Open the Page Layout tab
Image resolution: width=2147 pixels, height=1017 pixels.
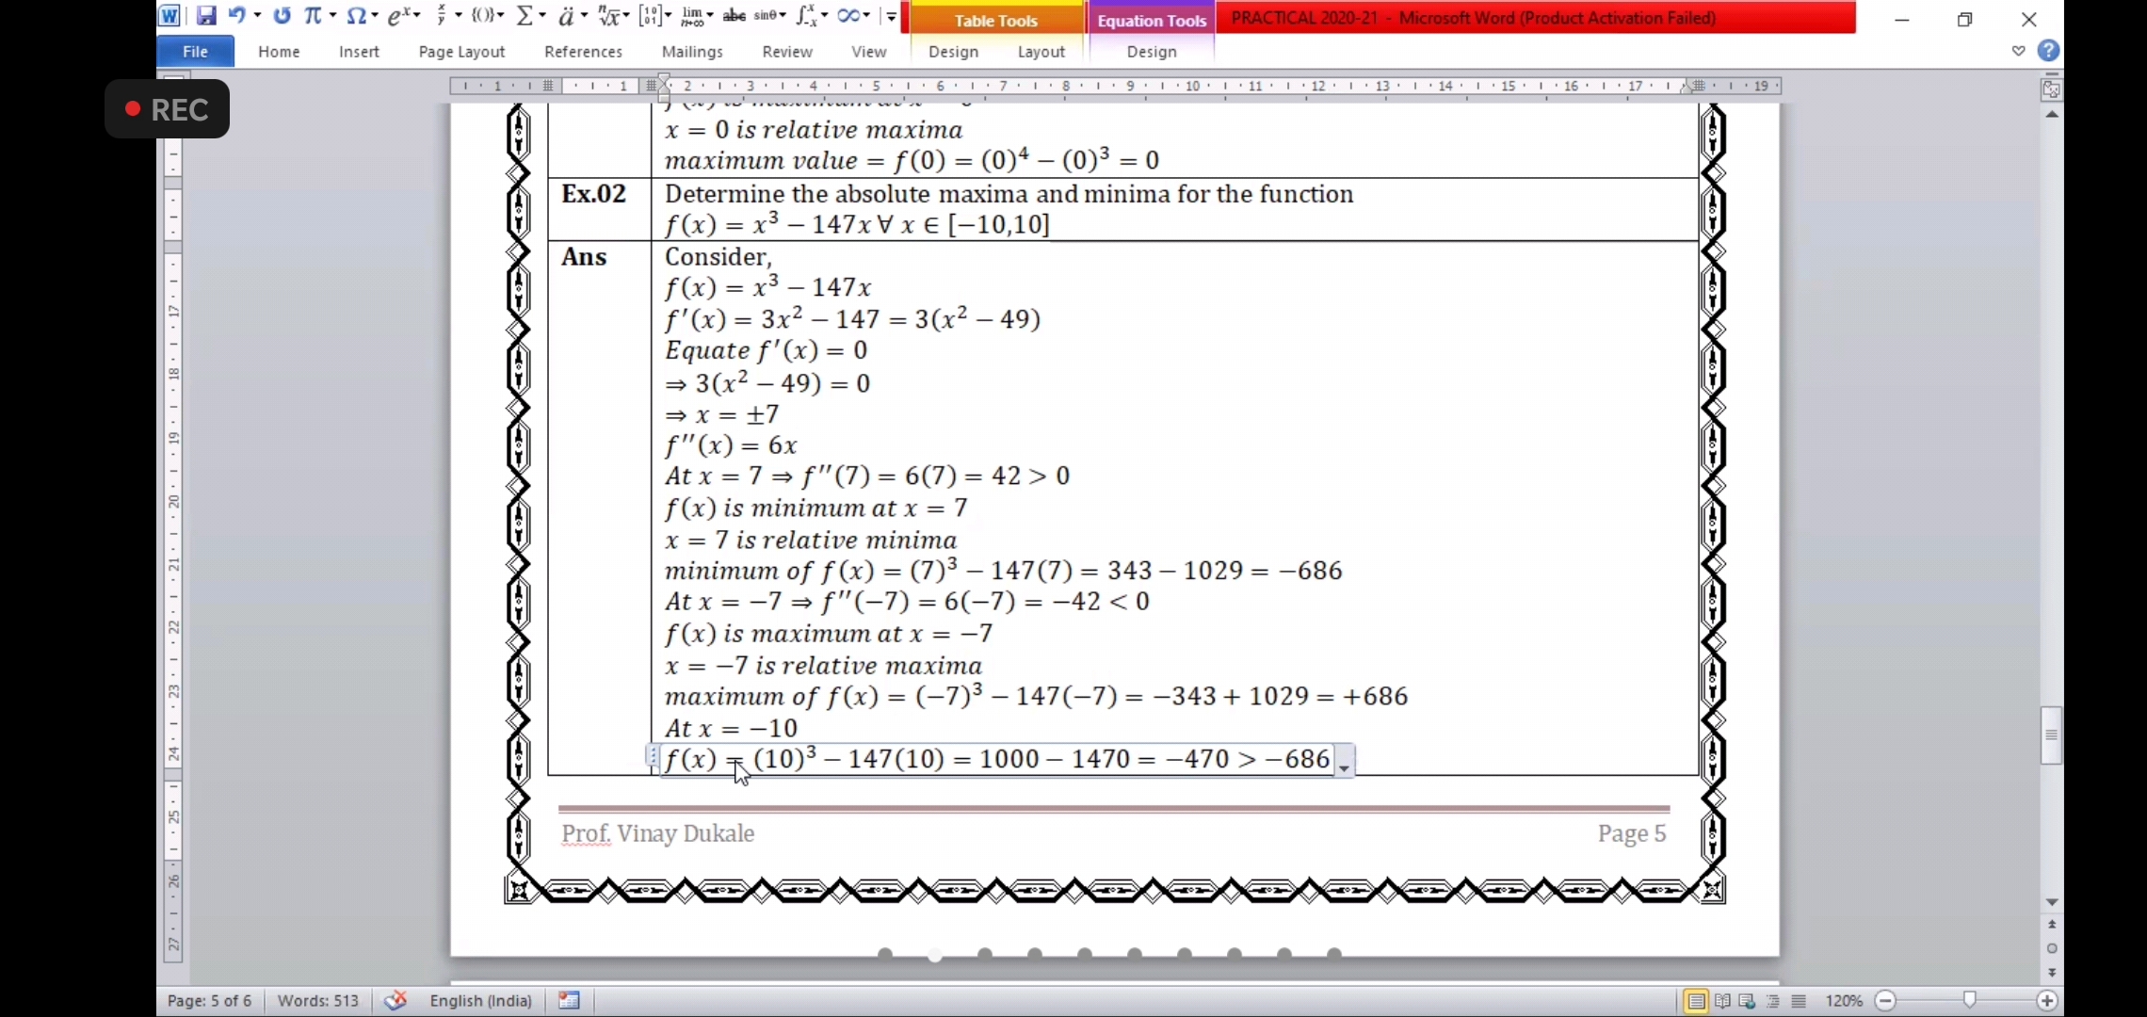point(461,52)
